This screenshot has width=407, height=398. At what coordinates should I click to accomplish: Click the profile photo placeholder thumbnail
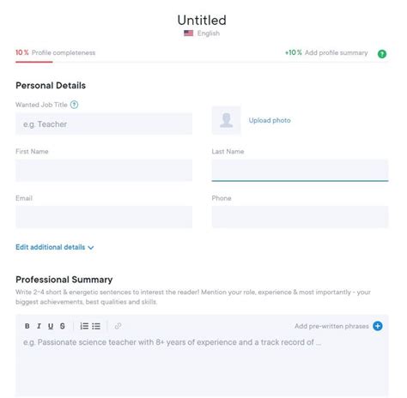pos(226,120)
